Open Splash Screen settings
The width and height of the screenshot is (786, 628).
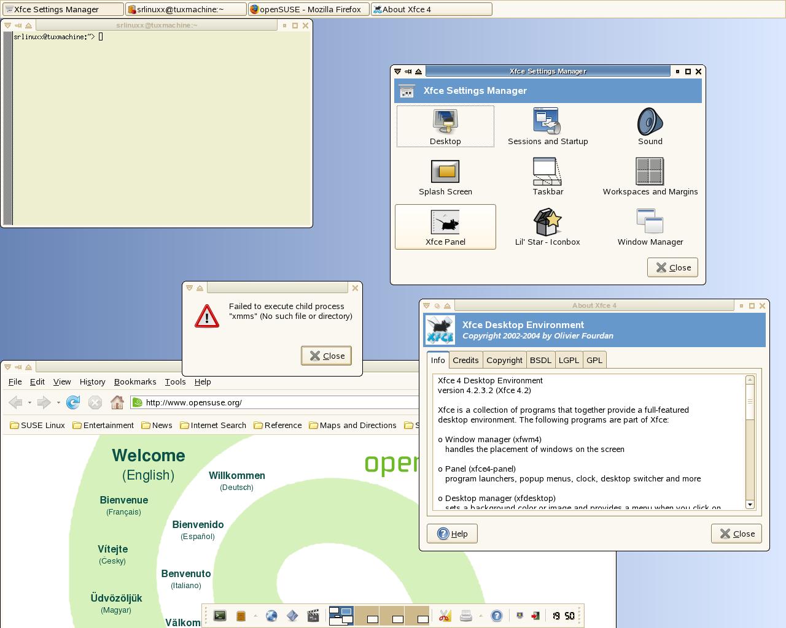445,177
